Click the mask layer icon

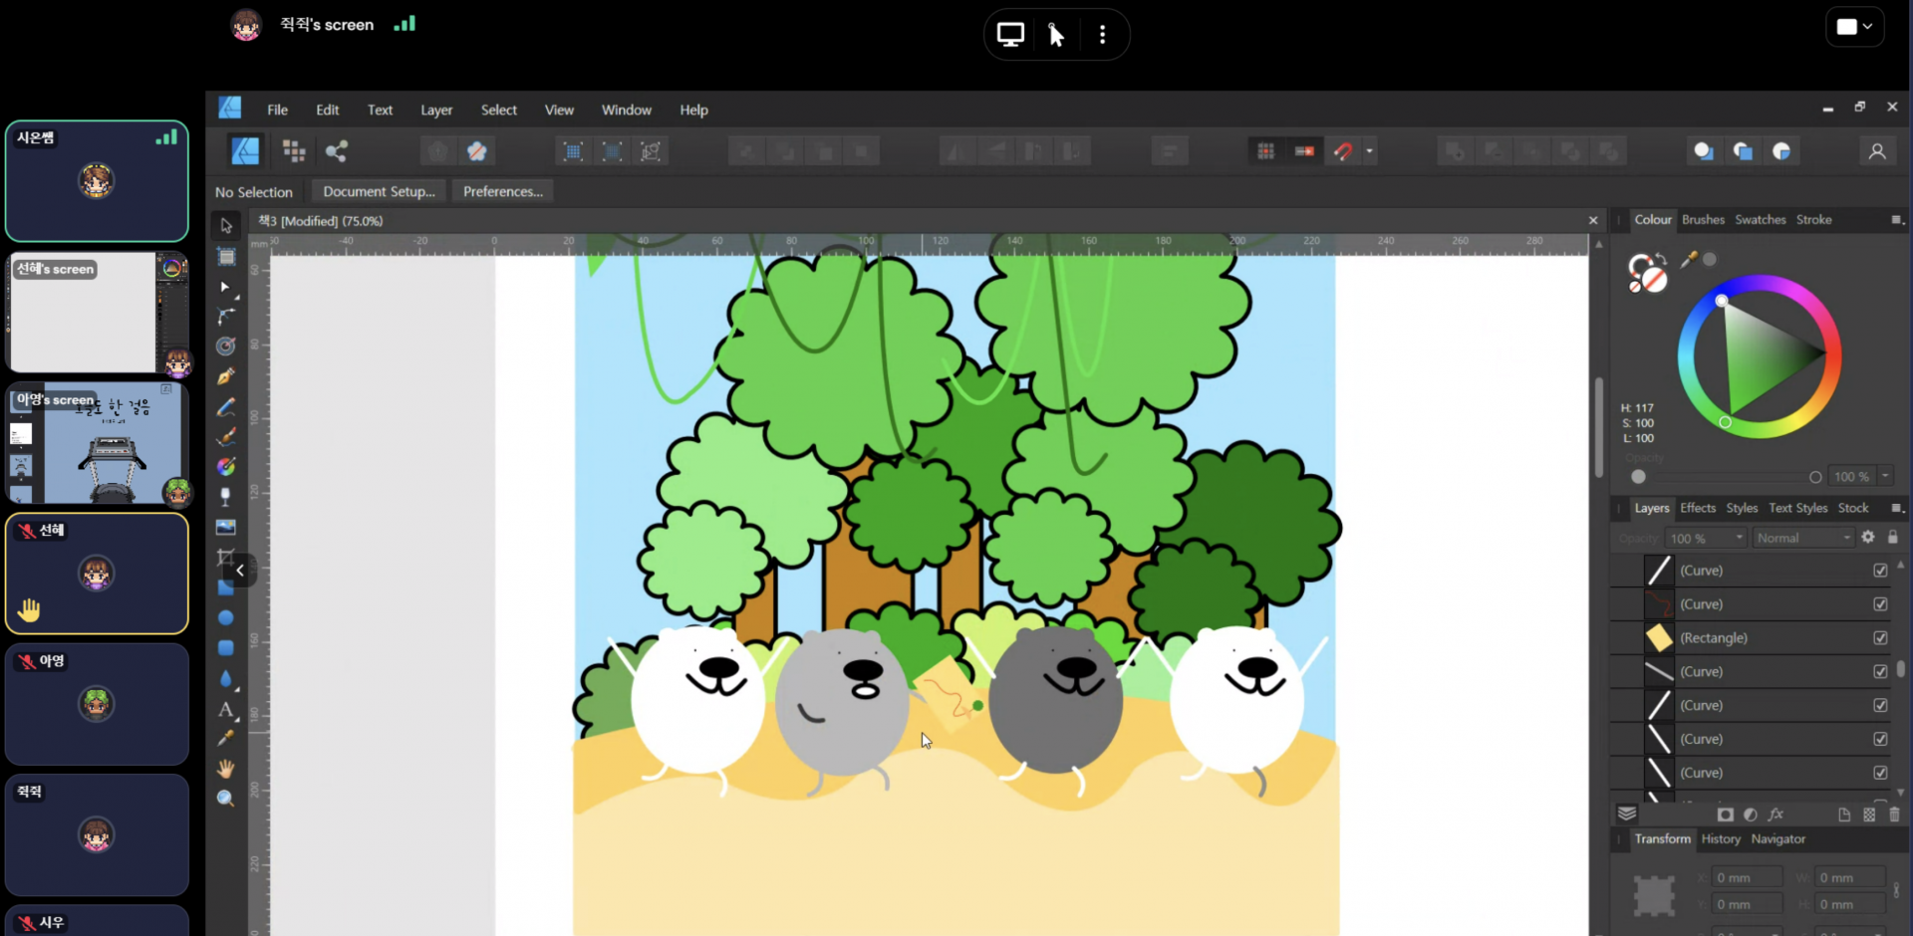[x=1726, y=814]
